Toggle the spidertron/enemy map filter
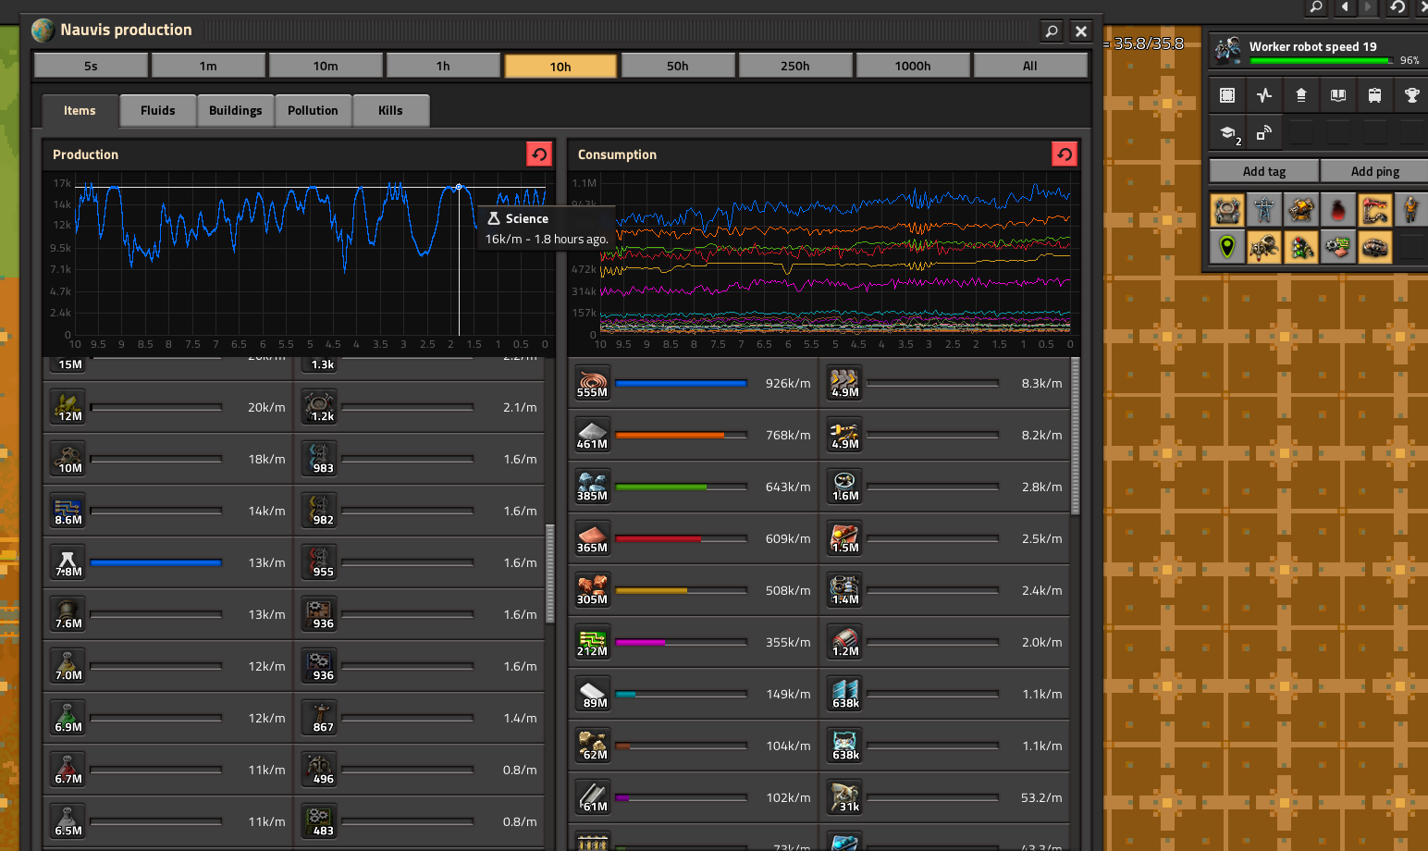1428x851 pixels. [x=1264, y=247]
